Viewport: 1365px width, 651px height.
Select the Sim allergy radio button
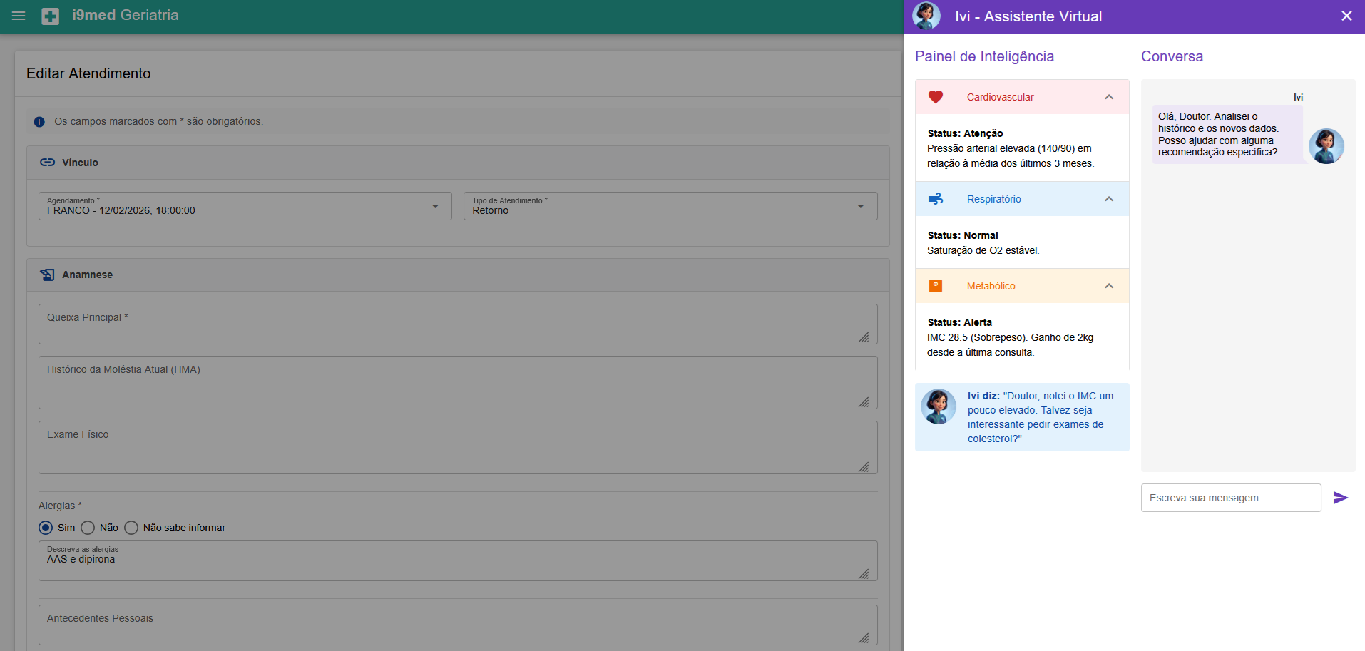point(46,528)
